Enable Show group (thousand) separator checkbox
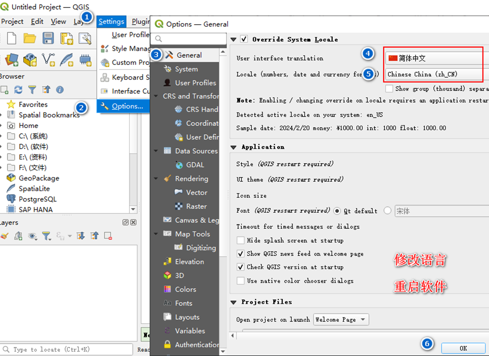 click(389, 89)
